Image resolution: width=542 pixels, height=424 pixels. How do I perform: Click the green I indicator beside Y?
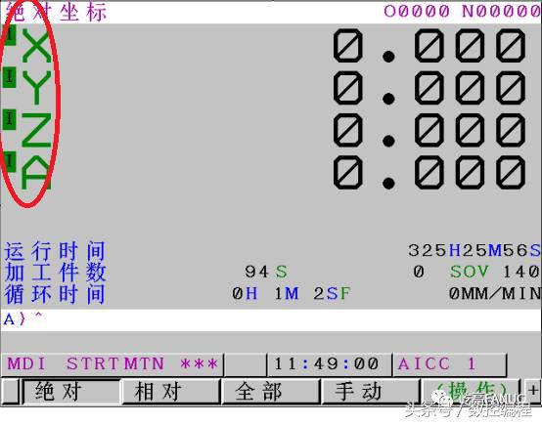click(x=10, y=76)
